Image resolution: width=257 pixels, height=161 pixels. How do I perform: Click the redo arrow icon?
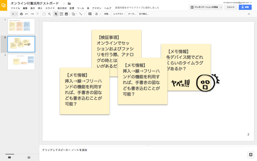click(x=32, y=14)
